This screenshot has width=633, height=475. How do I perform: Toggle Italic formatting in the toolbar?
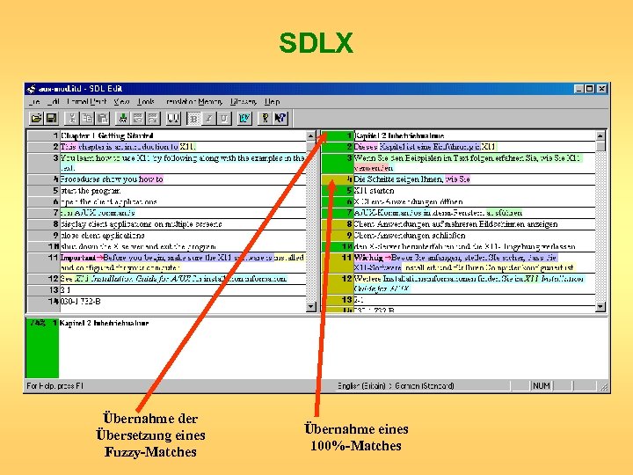pyautogui.click(x=208, y=118)
